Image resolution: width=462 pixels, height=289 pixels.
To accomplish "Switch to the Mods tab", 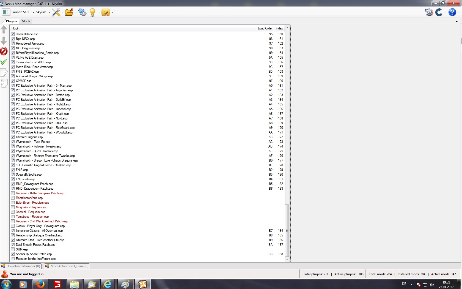I will (26, 21).
